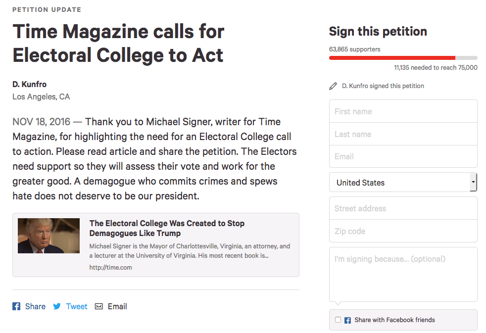Click the Email share link
Image resolution: width=486 pixels, height=333 pixels.
tap(117, 306)
